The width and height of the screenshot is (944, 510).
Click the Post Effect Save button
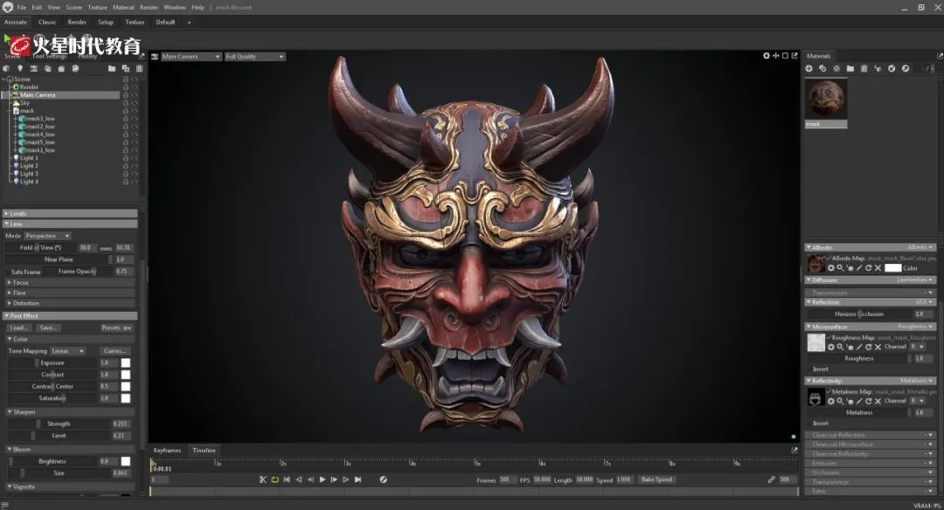pyautogui.click(x=48, y=327)
